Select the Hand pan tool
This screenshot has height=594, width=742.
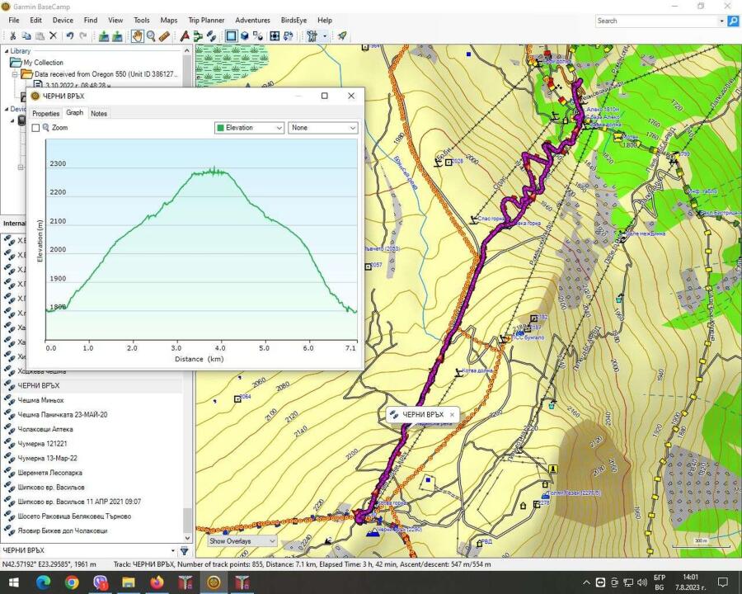pos(137,36)
